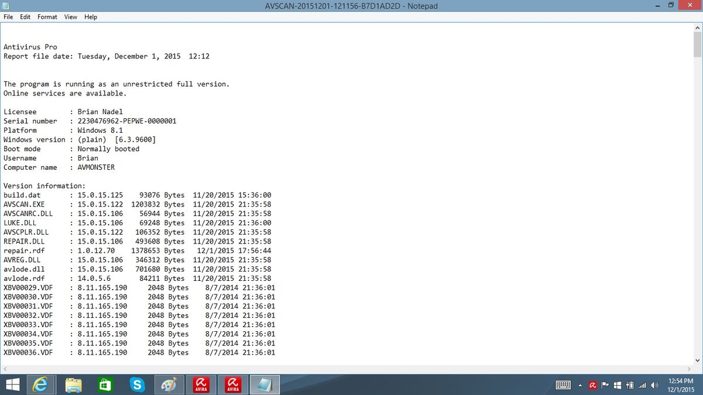Click the 'unrestricted full version' line
The image size is (703, 395).
coord(117,84)
